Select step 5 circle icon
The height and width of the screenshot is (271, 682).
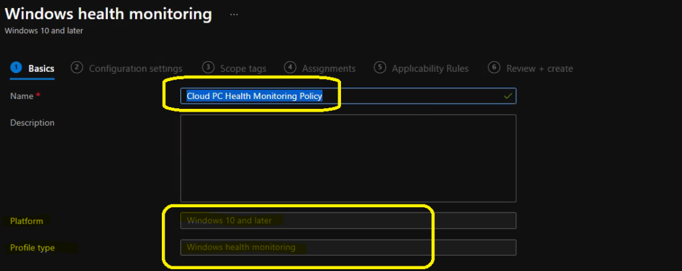point(380,68)
